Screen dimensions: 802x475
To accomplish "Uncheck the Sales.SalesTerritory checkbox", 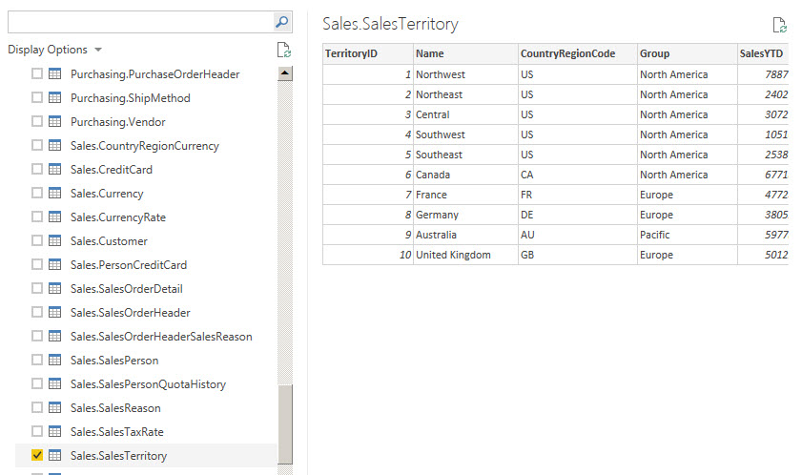I will 37,456.
